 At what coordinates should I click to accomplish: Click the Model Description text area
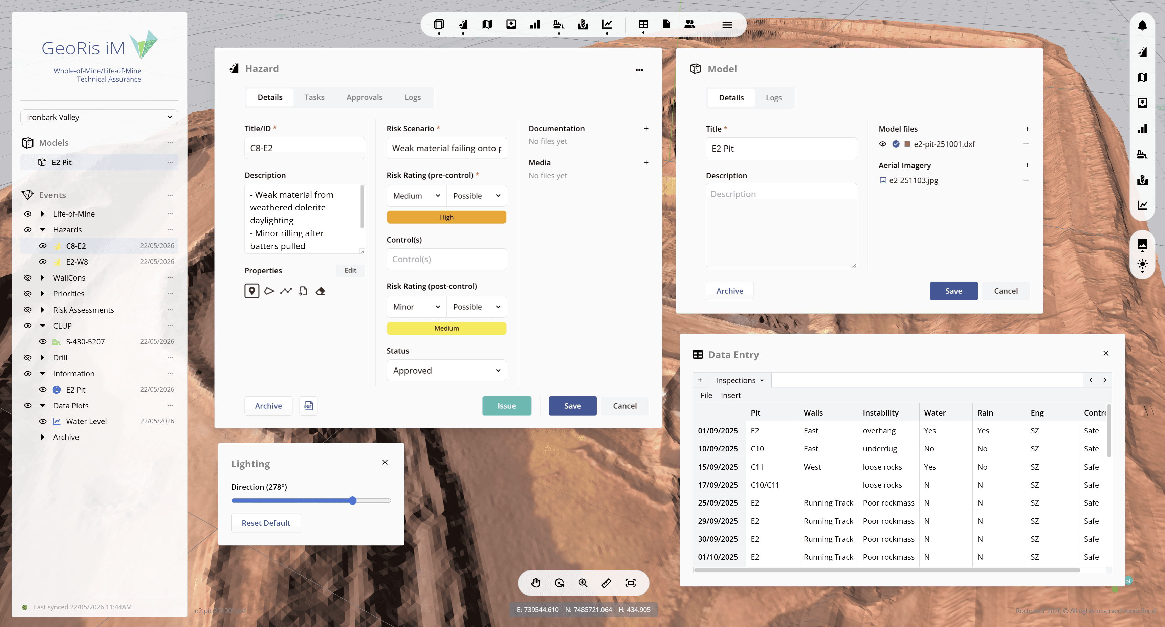coord(781,226)
